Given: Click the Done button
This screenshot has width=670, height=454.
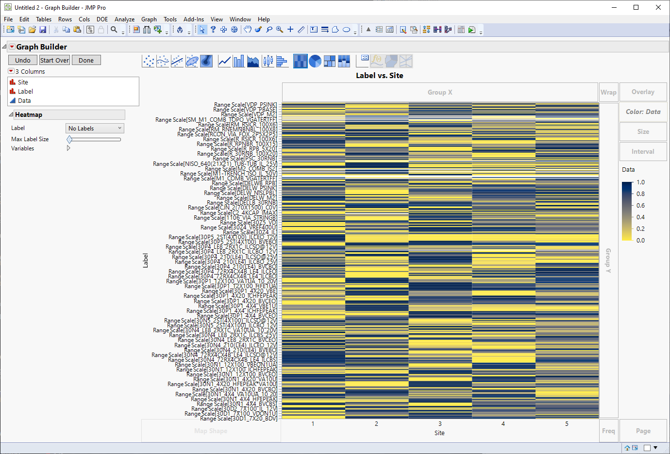Looking at the screenshot, I should [x=86, y=60].
